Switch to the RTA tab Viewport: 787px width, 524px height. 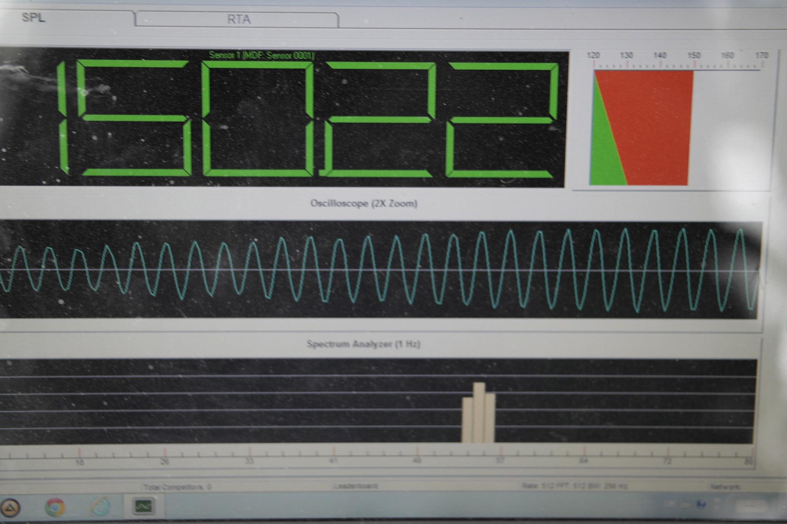click(238, 19)
